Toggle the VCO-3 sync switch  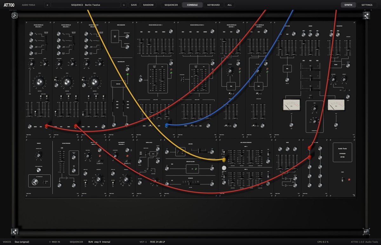(x=84, y=80)
